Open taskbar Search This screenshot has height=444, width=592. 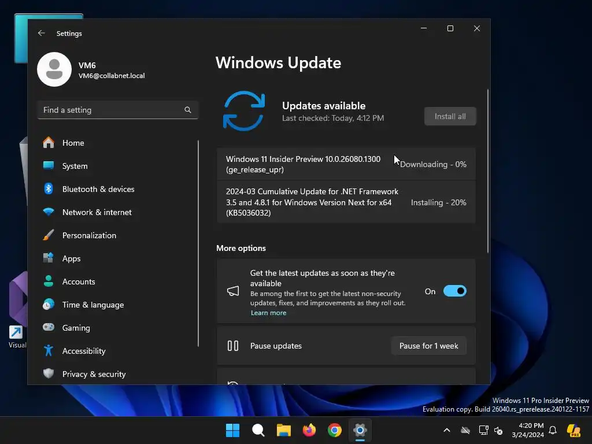(x=258, y=430)
